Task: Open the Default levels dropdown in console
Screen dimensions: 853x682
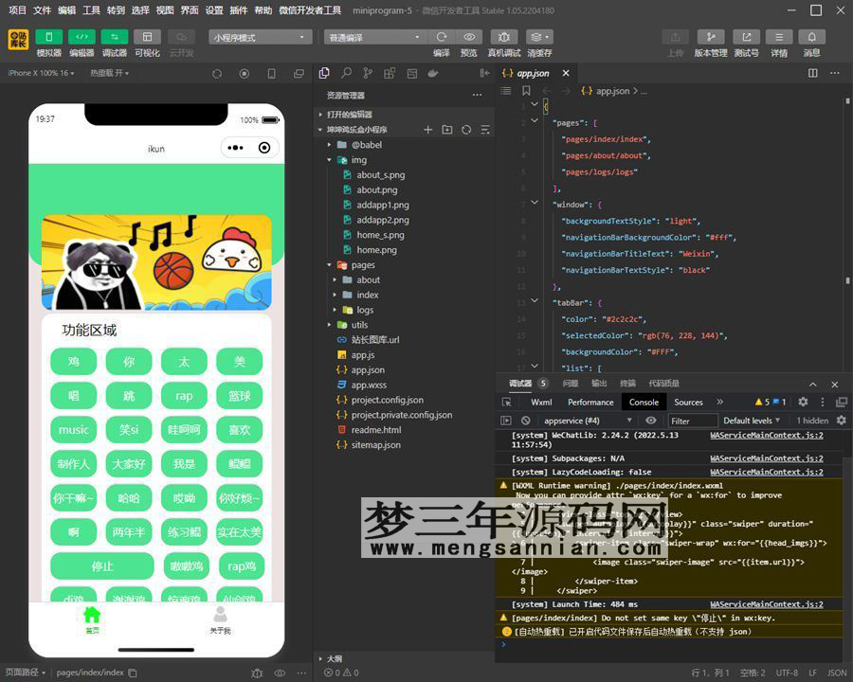Action: pos(752,421)
